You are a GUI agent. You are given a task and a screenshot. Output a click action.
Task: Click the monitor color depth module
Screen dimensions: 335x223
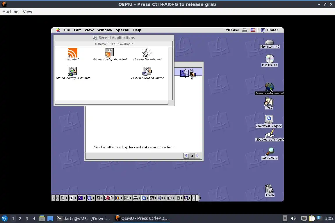[x=118, y=198]
